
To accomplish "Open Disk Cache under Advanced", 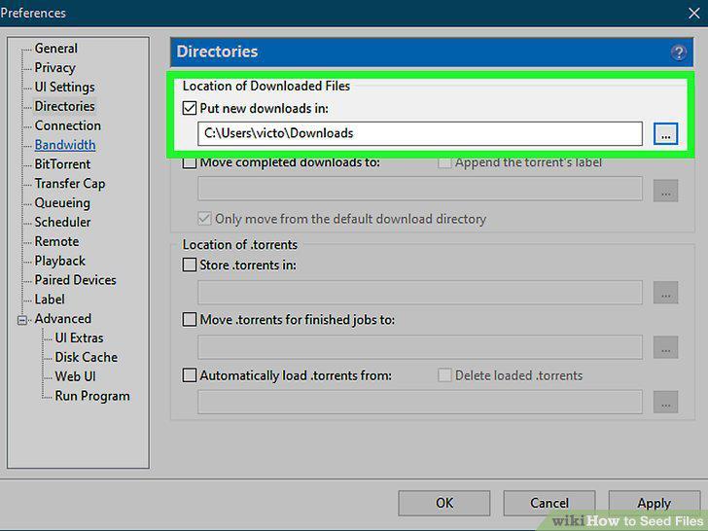I will tap(87, 358).
